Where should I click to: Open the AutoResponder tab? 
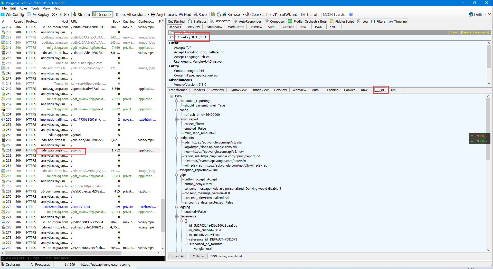[248, 21]
